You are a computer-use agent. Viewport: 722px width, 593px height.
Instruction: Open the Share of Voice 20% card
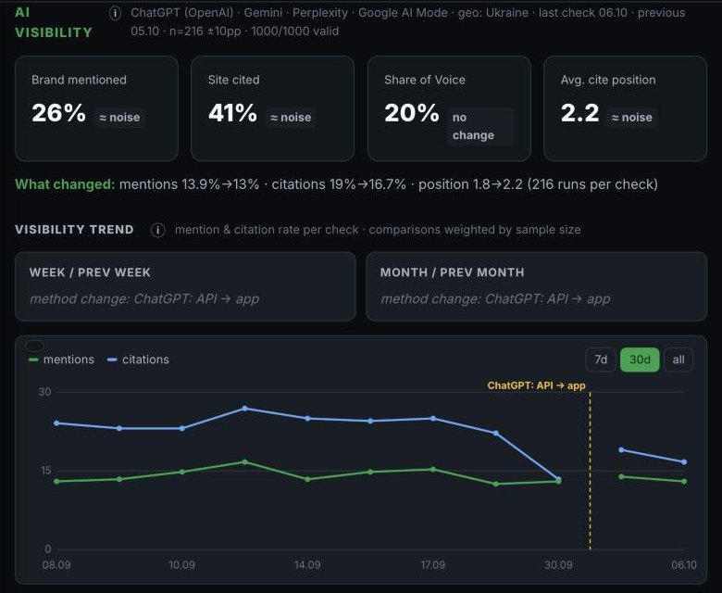pos(449,108)
